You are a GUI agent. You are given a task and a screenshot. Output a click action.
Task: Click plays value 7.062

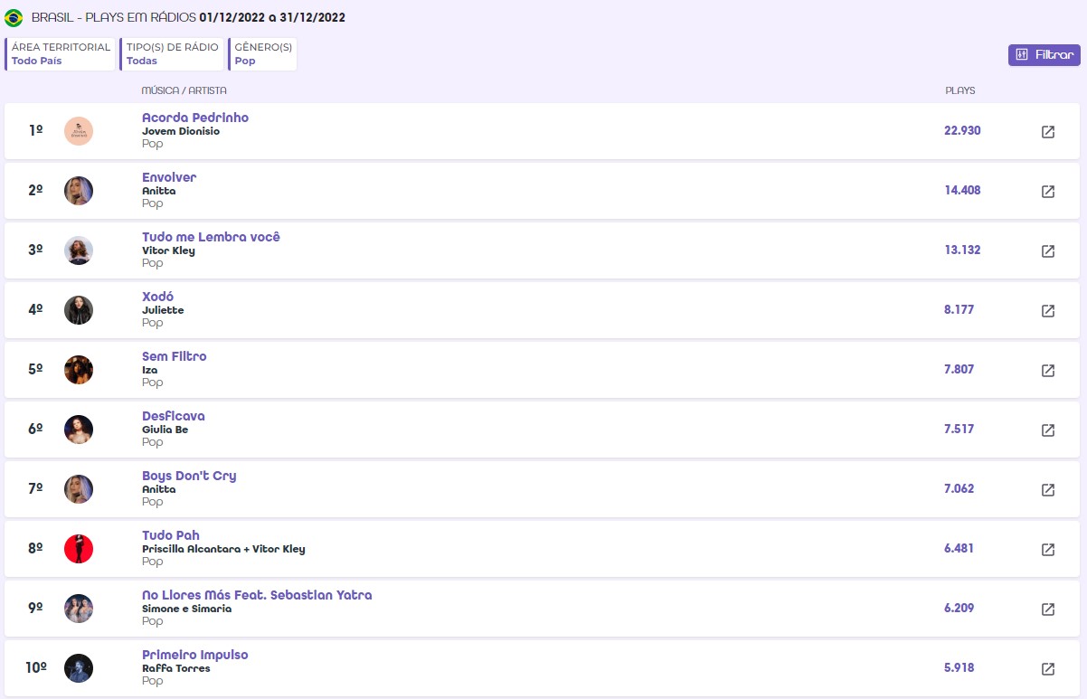pos(959,489)
